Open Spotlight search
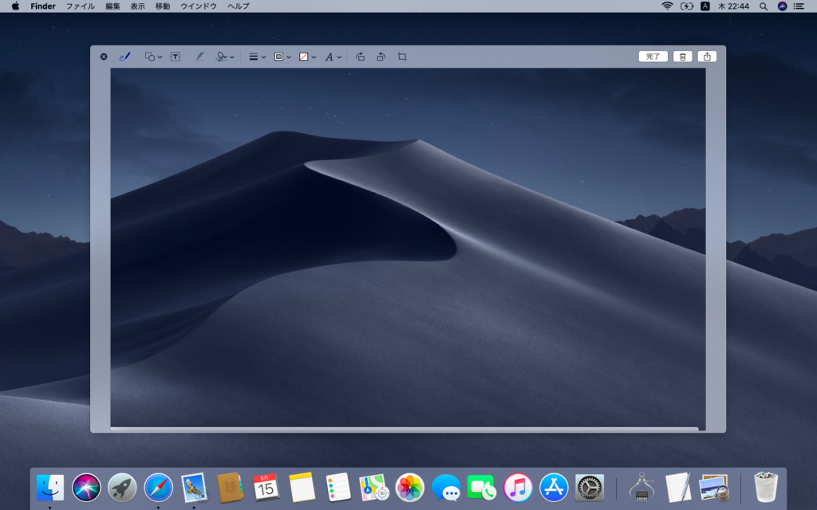The width and height of the screenshot is (817, 510). pyautogui.click(x=764, y=6)
